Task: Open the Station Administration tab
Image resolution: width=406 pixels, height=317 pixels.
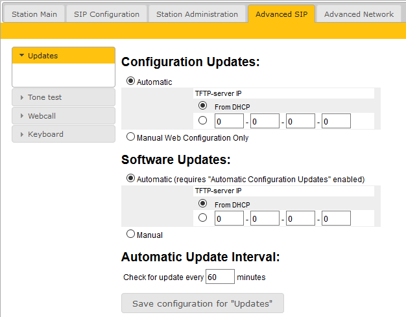Action: (x=197, y=14)
